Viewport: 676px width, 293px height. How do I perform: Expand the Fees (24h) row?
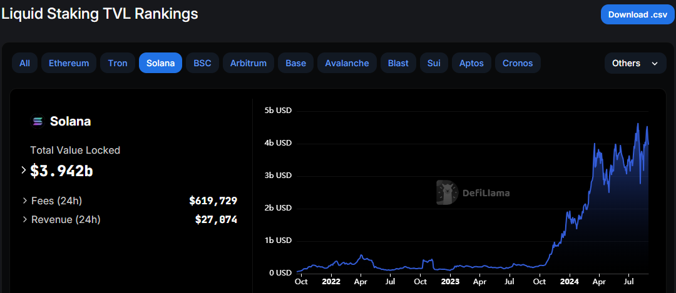pos(25,201)
